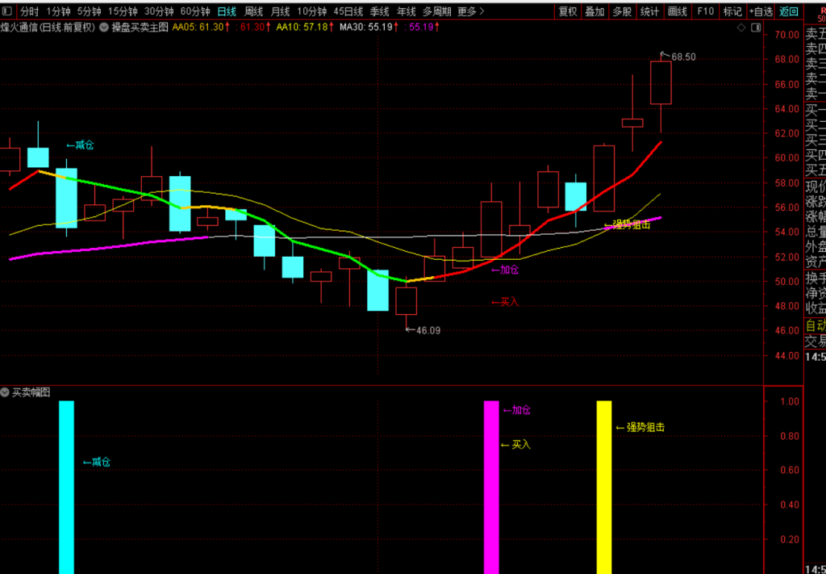This screenshot has height=574, width=826.
Task: Click the 叠加 overlay toolbar button
Action: tap(595, 11)
